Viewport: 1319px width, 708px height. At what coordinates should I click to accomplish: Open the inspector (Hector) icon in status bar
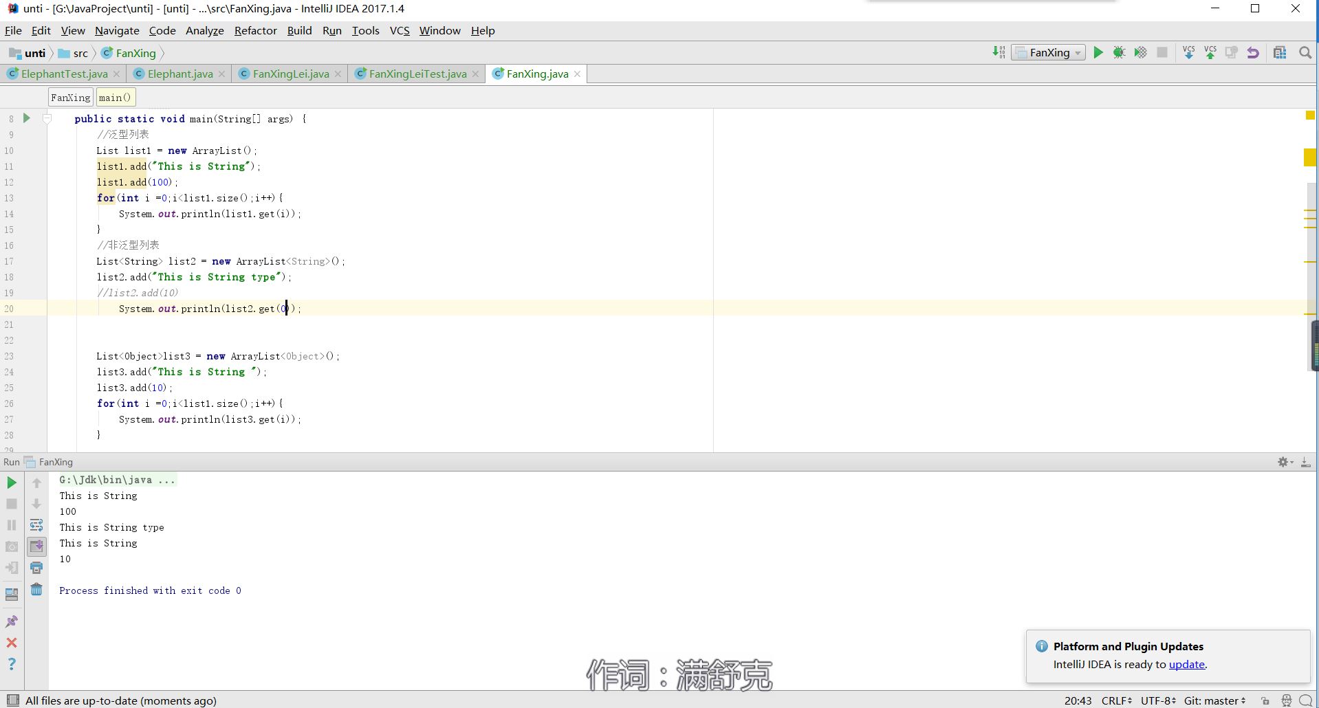click(1286, 701)
